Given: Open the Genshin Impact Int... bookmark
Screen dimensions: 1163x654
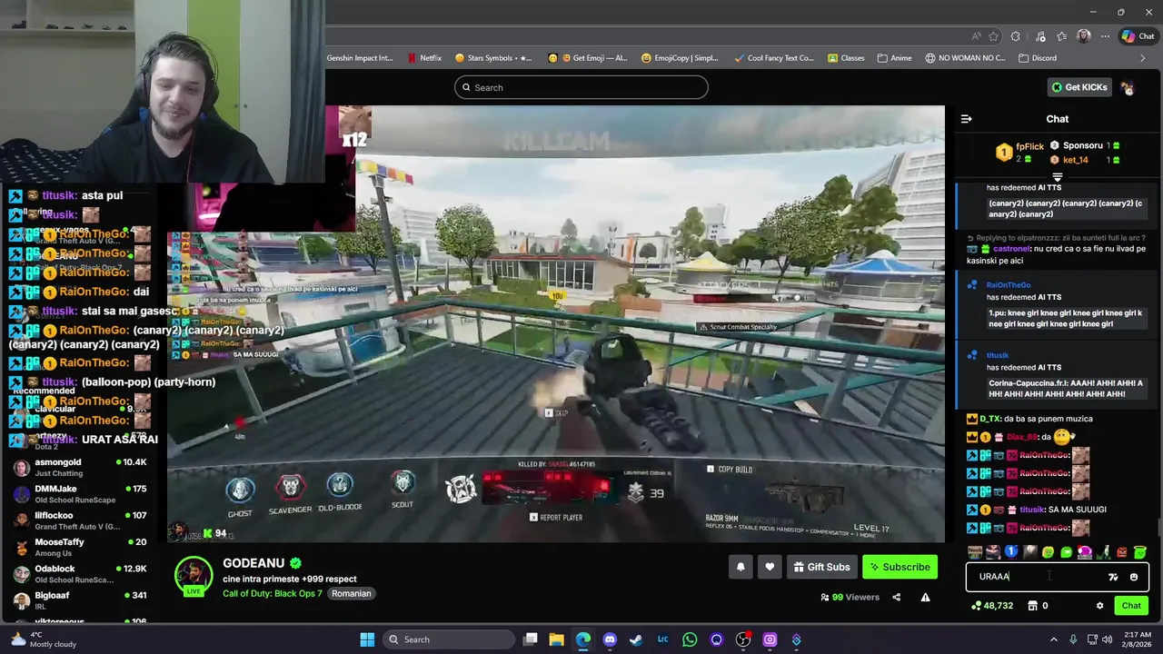Looking at the screenshot, I should 360,58.
